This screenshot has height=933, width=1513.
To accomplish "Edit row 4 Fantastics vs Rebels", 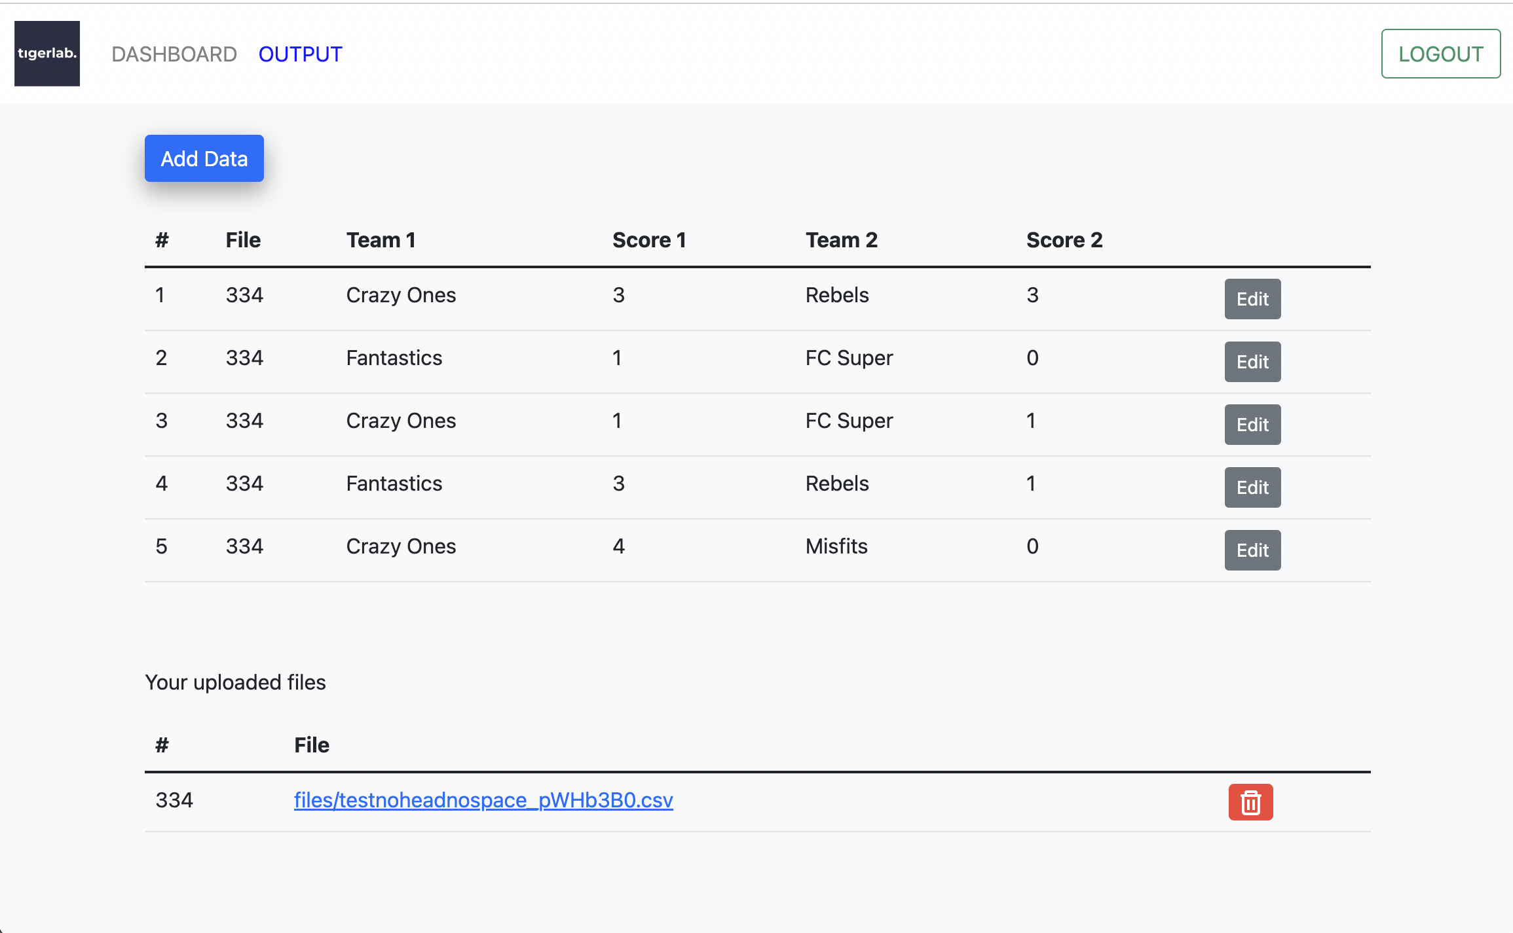I will point(1252,487).
